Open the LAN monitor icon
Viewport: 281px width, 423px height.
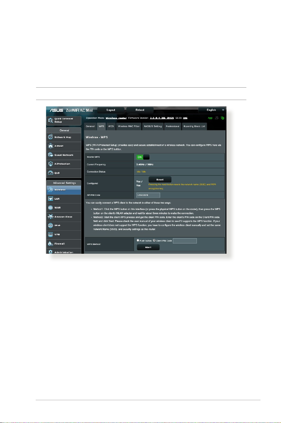click(51, 199)
